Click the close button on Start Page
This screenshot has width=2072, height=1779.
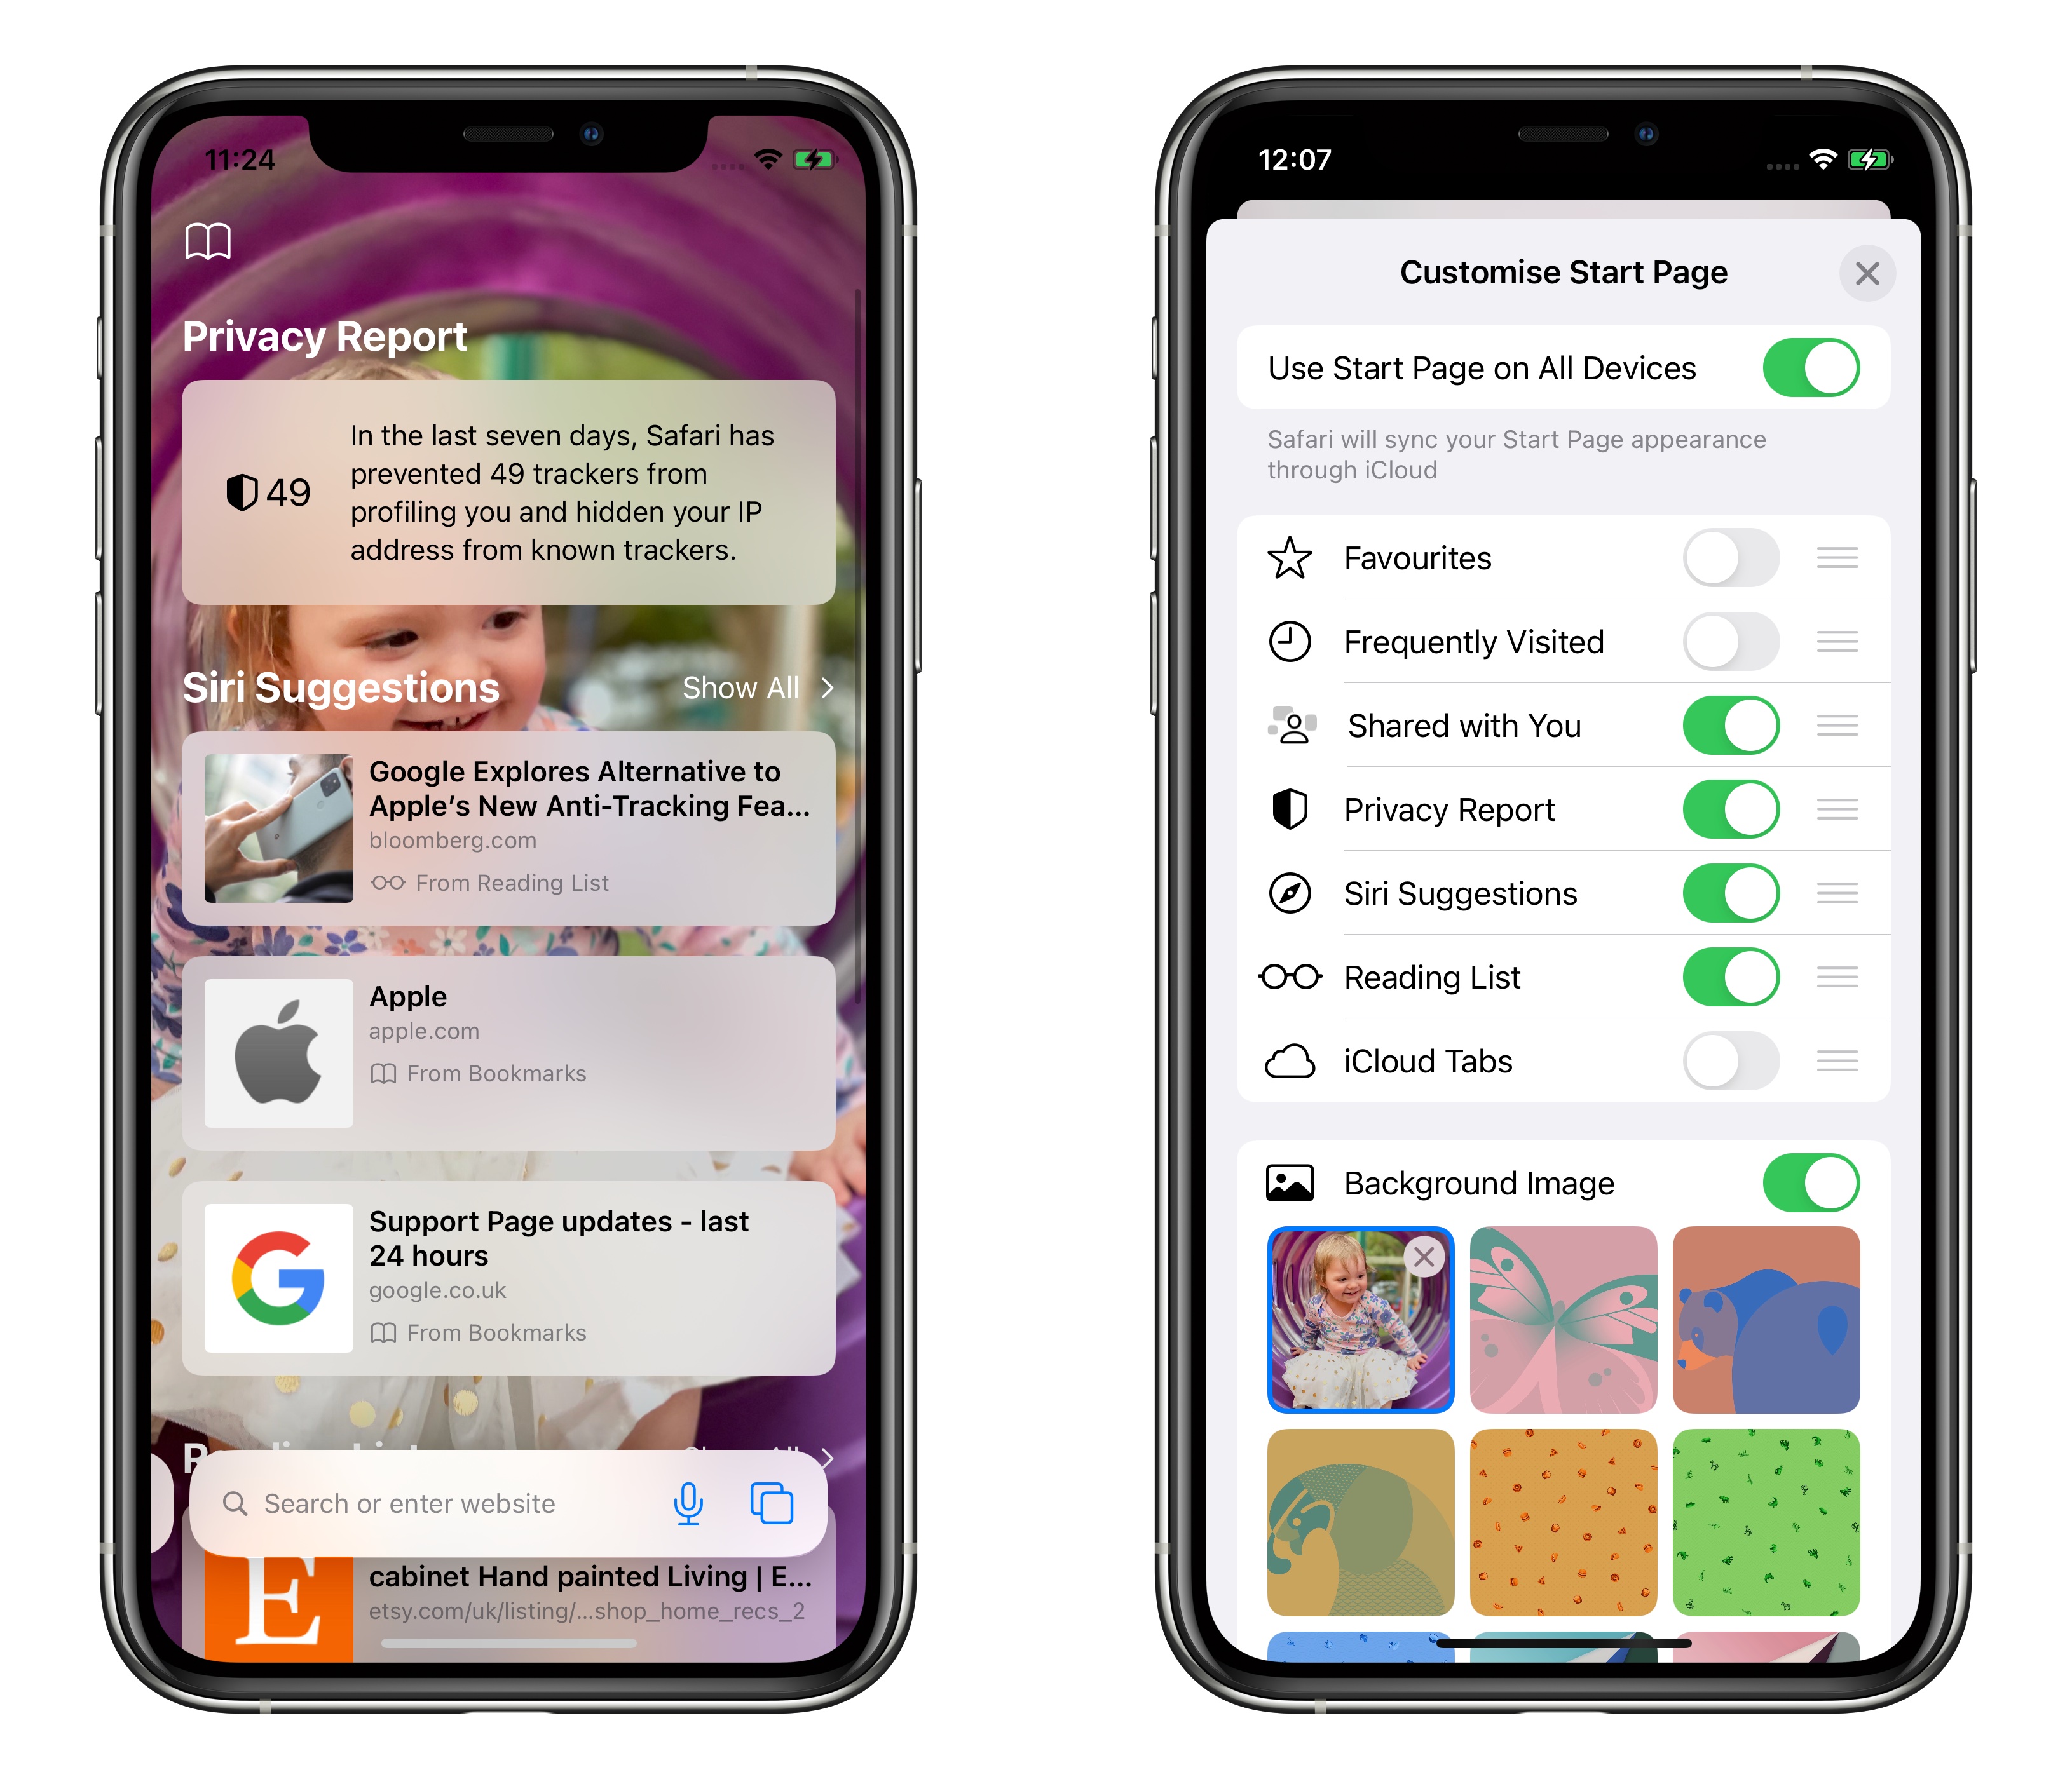[1866, 273]
